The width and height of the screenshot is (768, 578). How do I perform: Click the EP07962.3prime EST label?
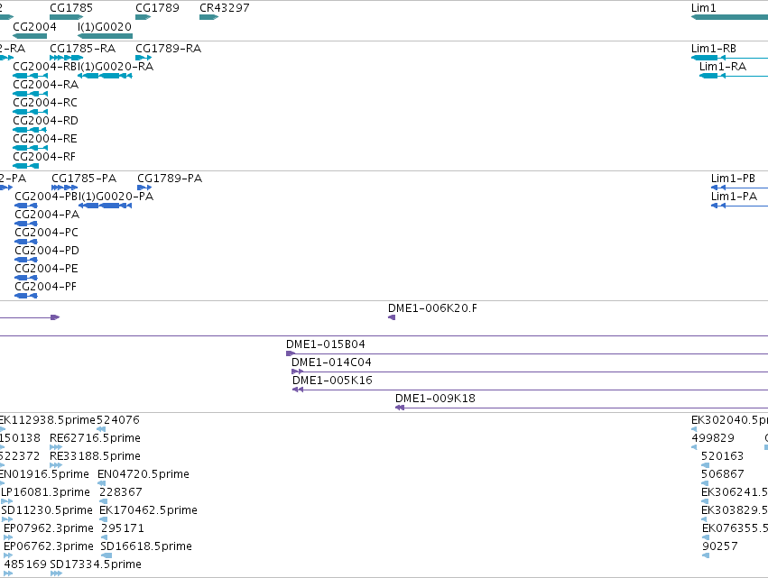pos(49,528)
